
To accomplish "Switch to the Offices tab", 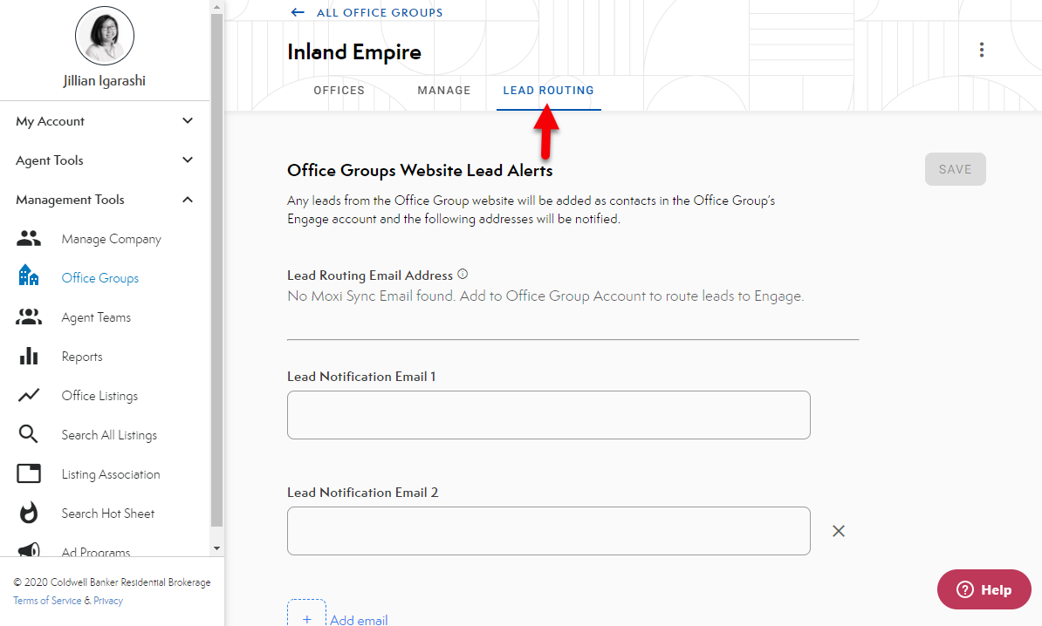I will (339, 91).
